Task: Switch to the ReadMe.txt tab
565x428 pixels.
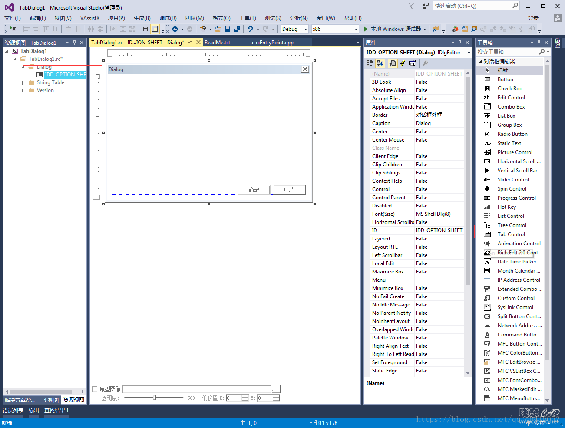Action: tap(217, 43)
